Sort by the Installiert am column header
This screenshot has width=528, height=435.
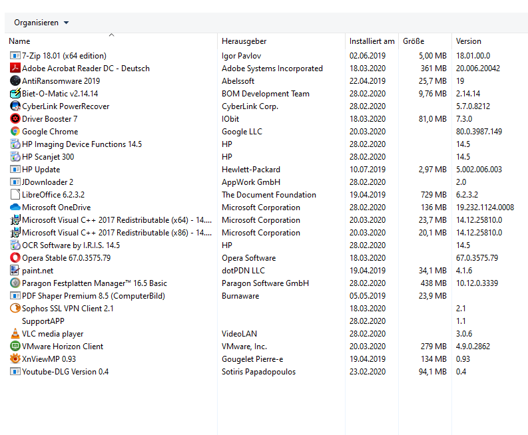pos(372,41)
